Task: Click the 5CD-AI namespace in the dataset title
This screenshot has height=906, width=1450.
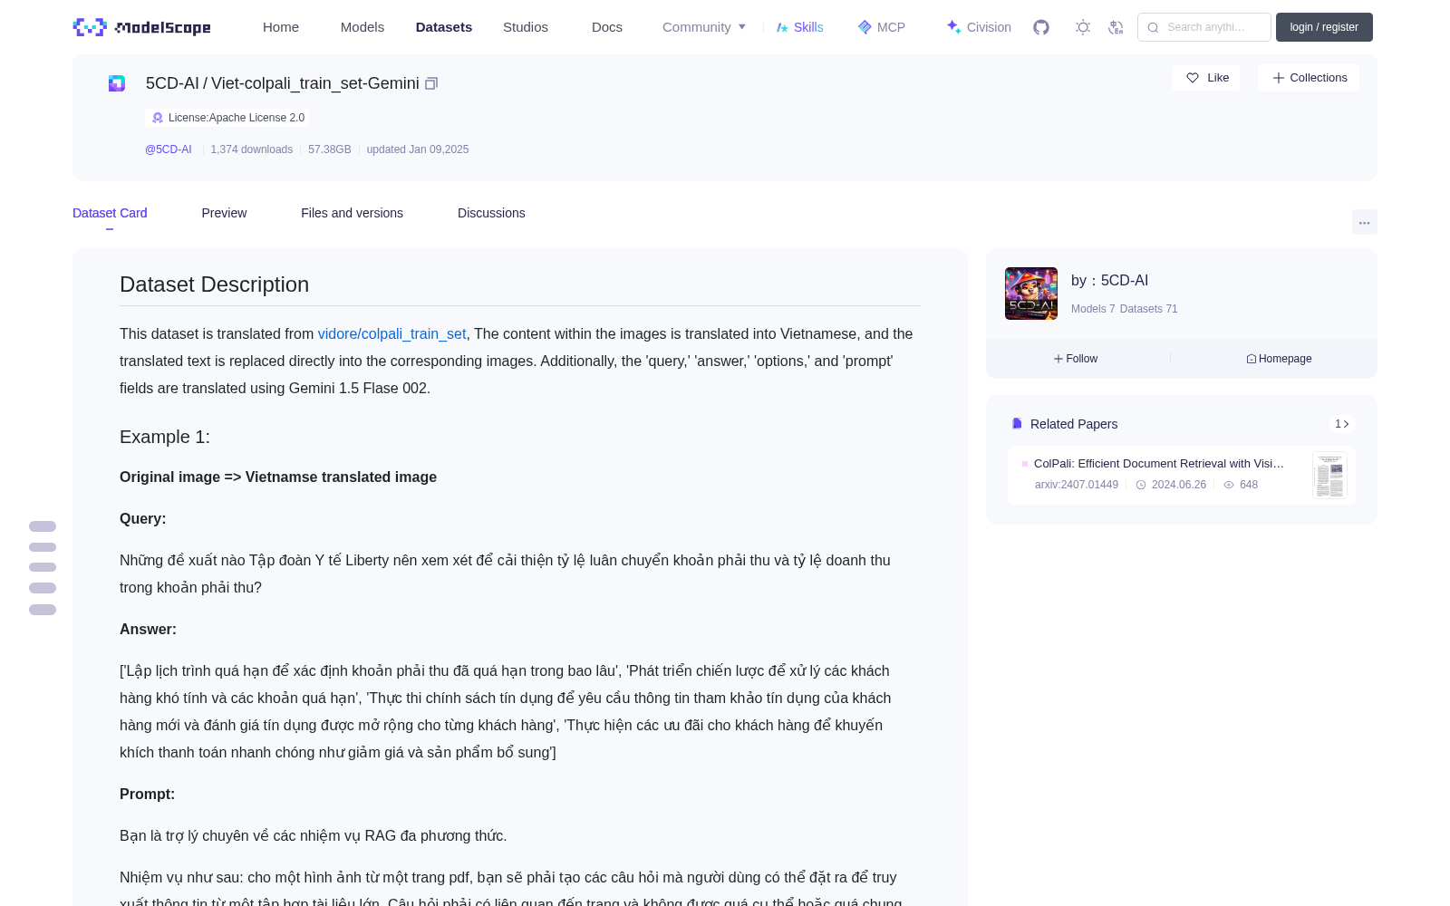Action: [x=172, y=83]
